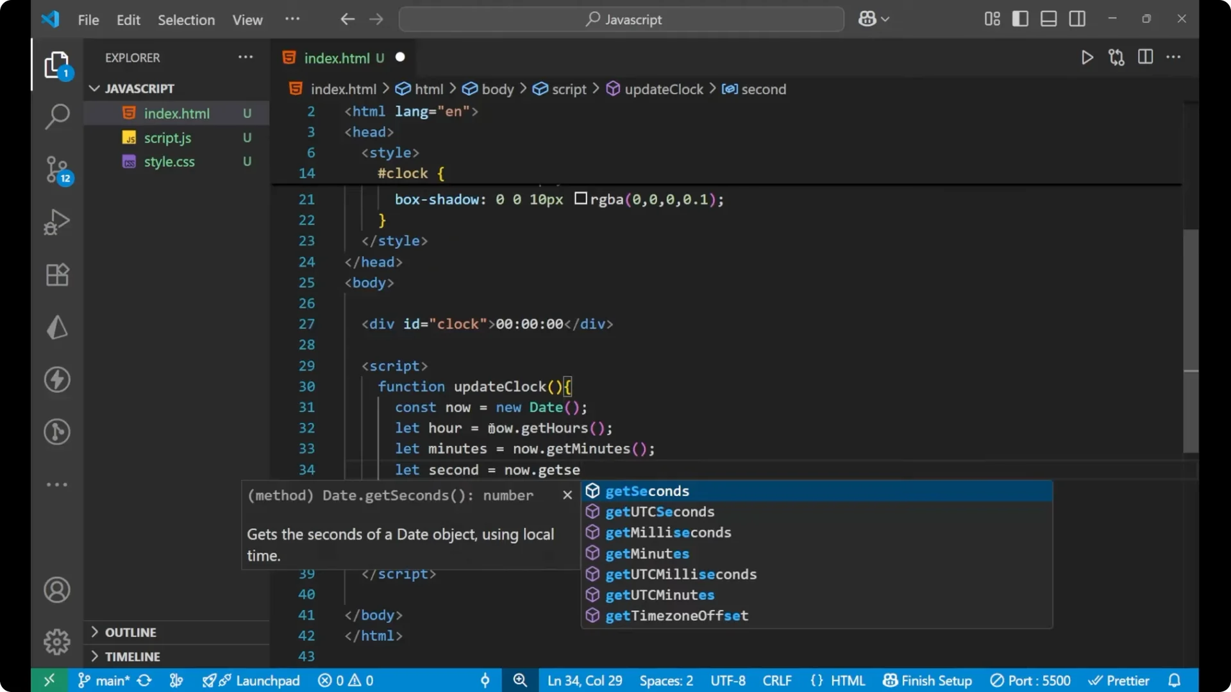The image size is (1231, 692).
Task: Open the Search view
Action: 57,117
